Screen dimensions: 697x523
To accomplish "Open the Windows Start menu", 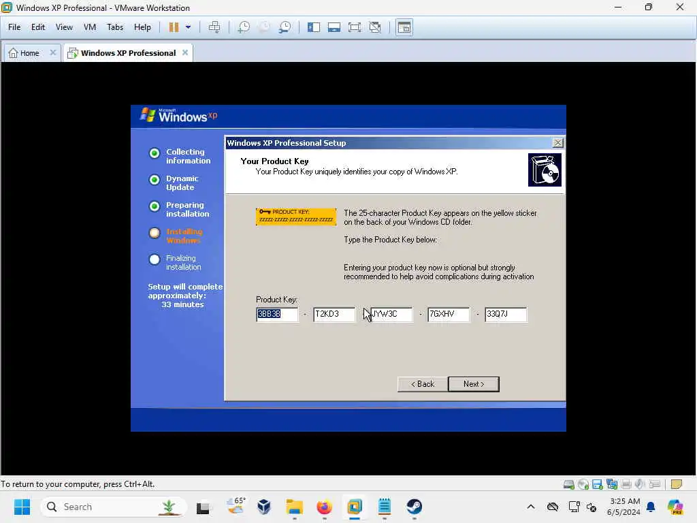I will pos(22,507).
